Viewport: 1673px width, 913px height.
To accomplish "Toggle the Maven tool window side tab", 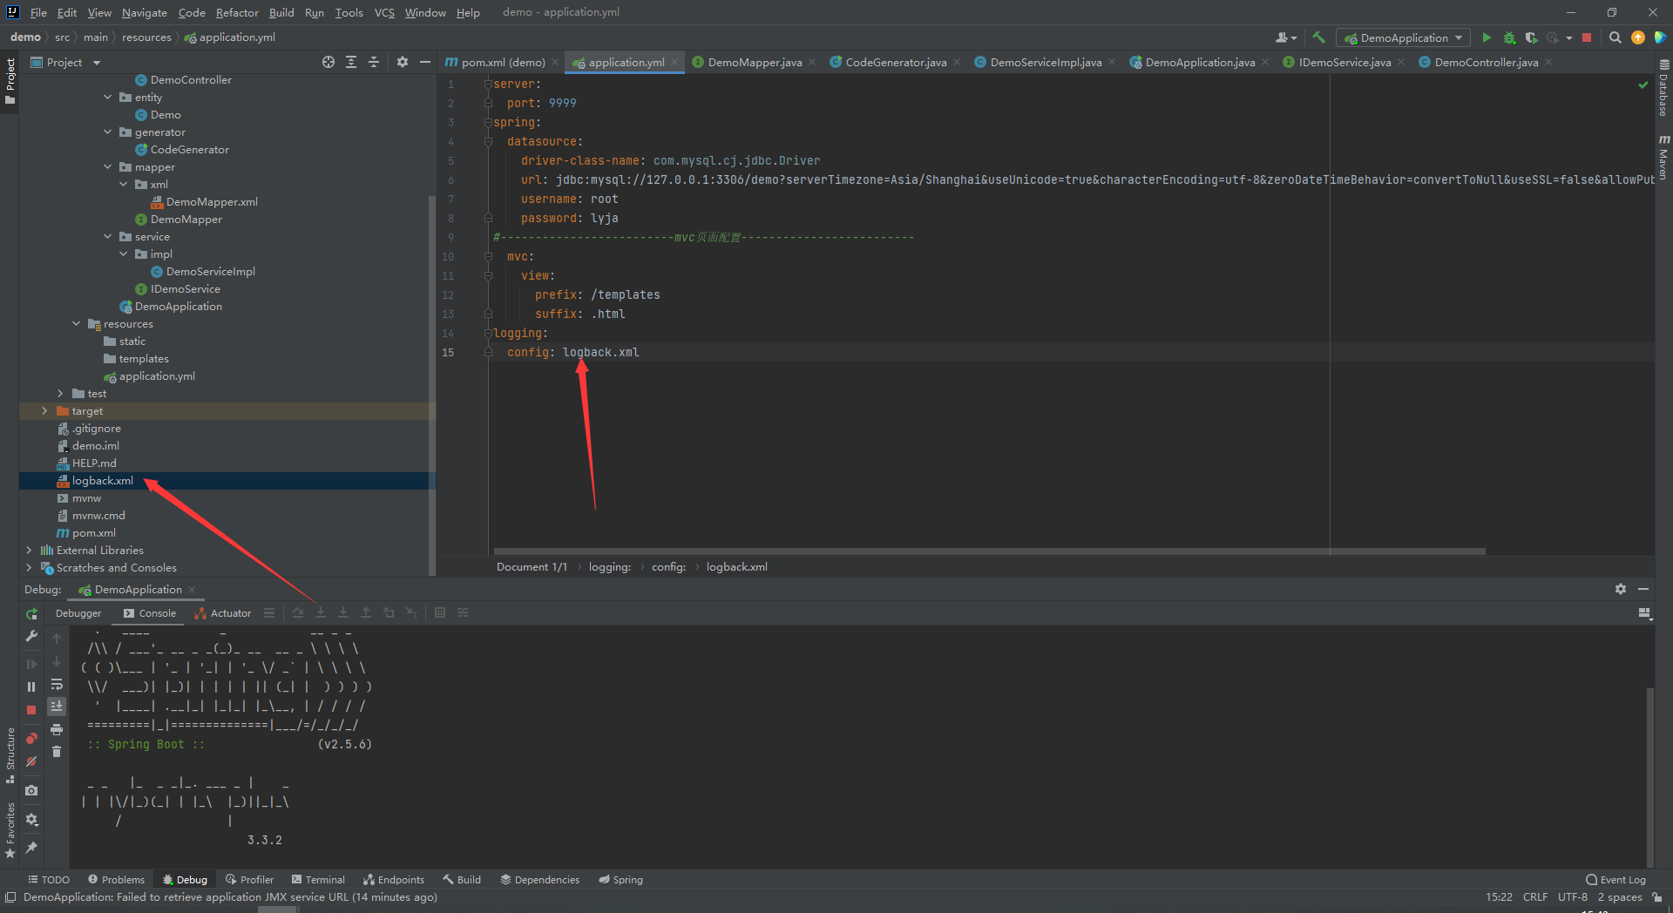I will 1663,157.
